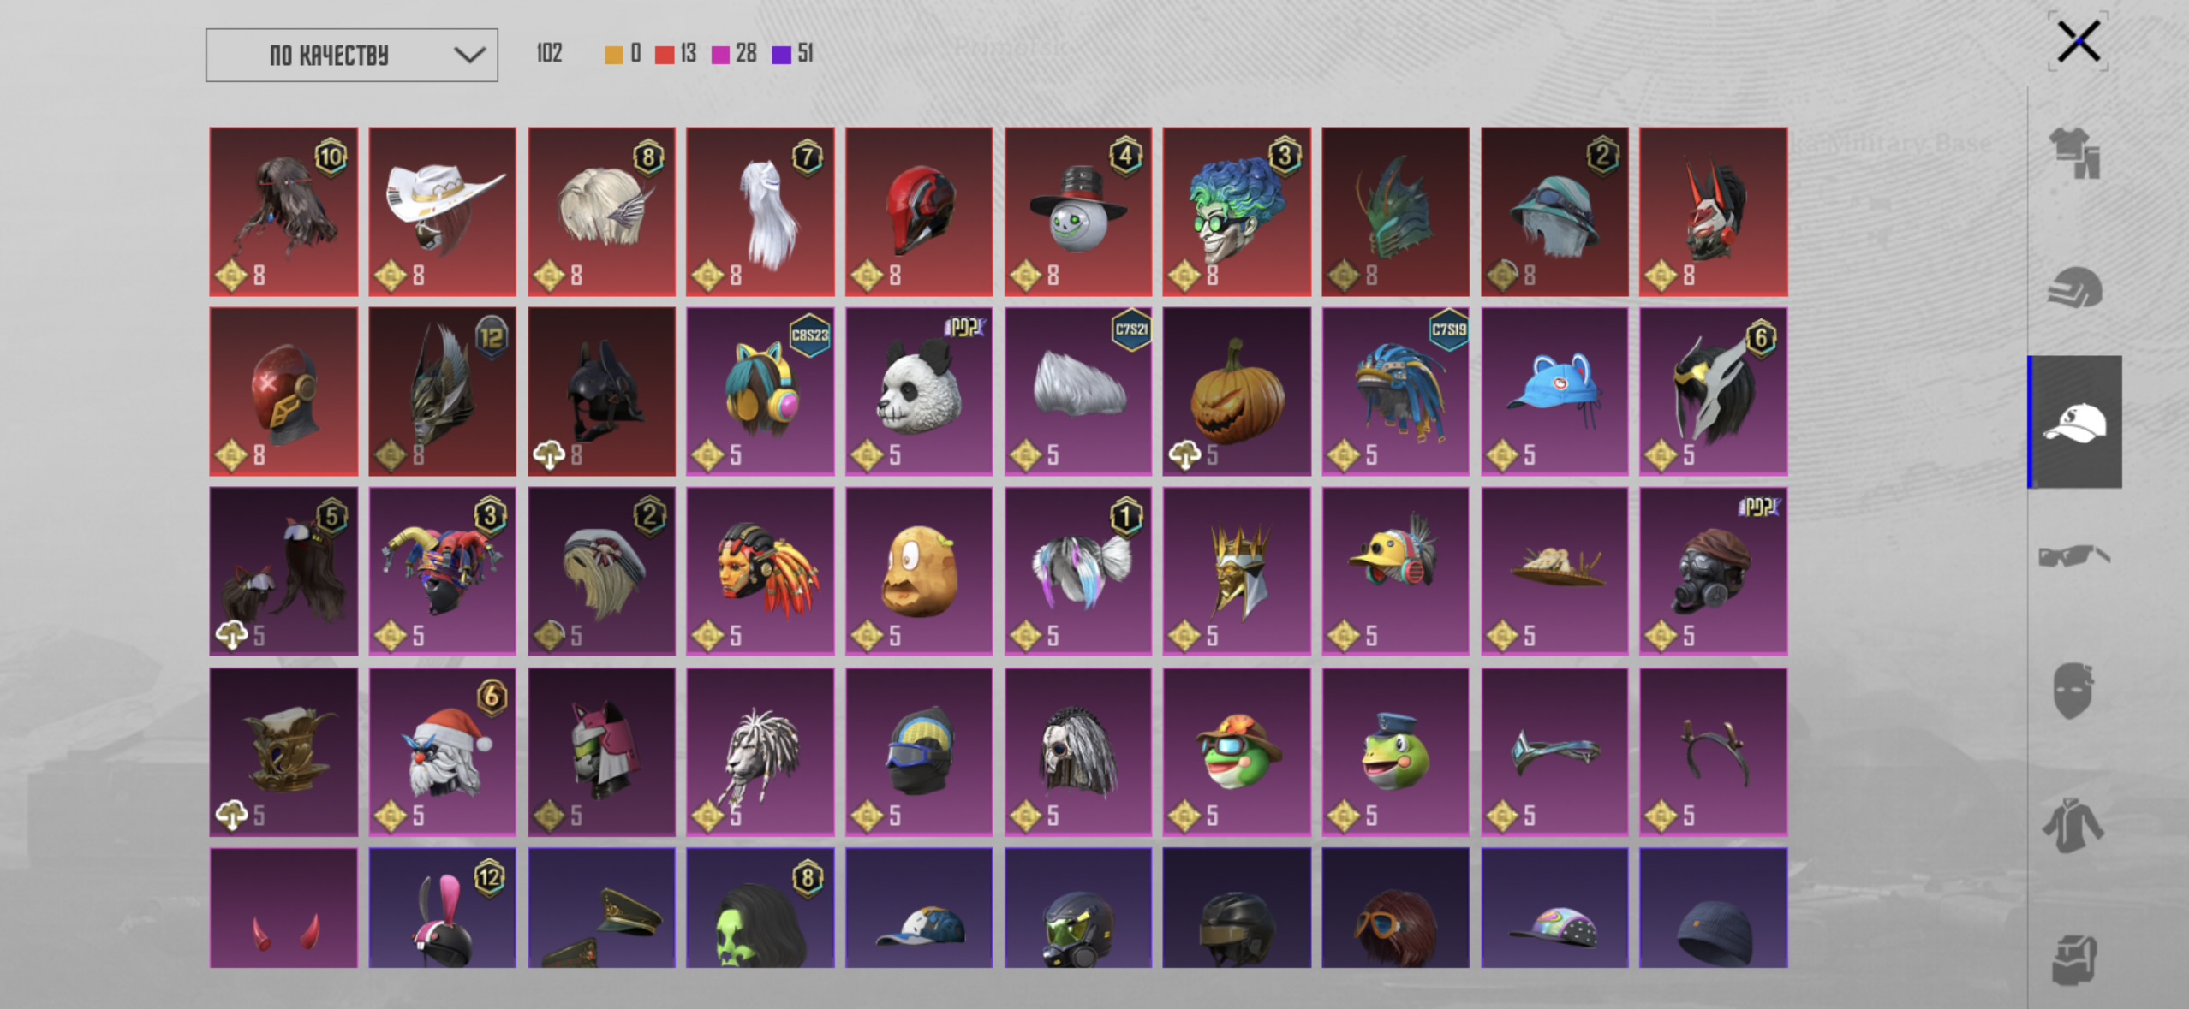Filter by the pink quality swatch
Image resolution: width=2189 pixels, height=1009 pixels.
point(721,55)
